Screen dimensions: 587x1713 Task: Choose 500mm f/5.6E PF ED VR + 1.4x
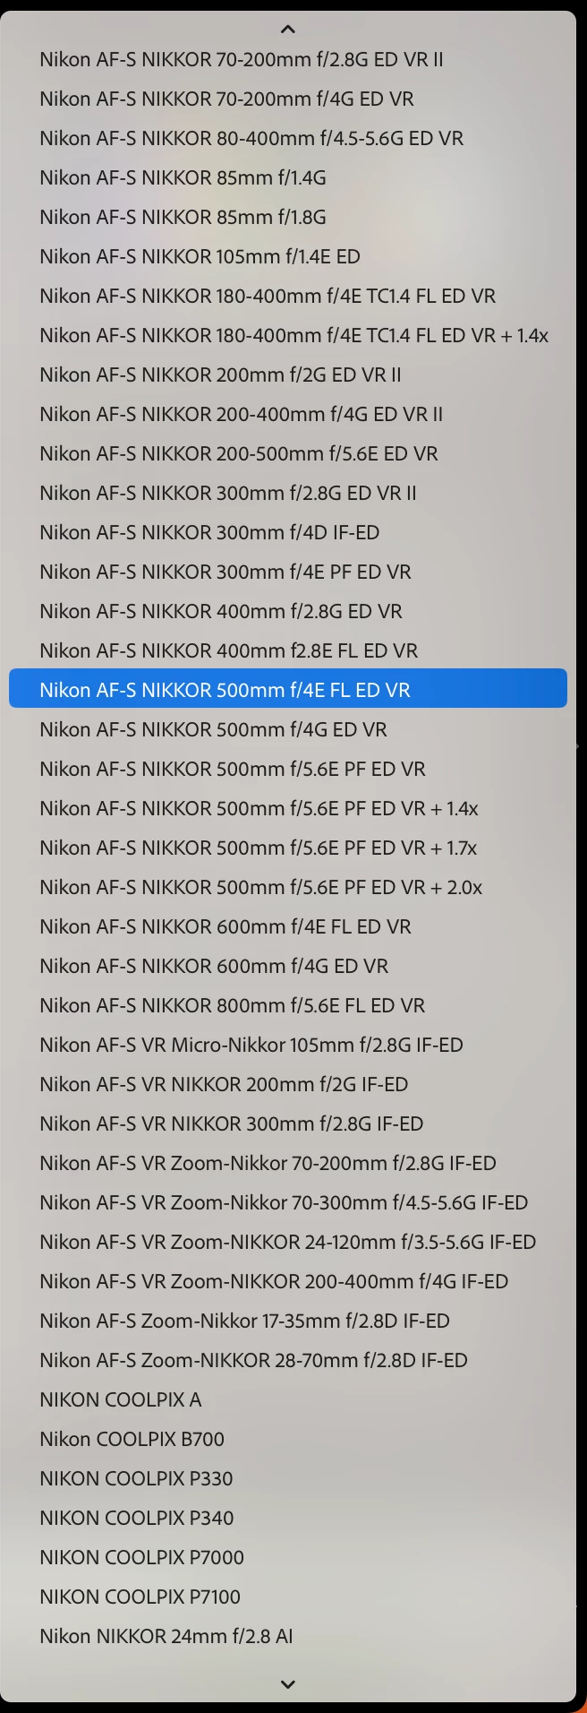tap(288, 808)
